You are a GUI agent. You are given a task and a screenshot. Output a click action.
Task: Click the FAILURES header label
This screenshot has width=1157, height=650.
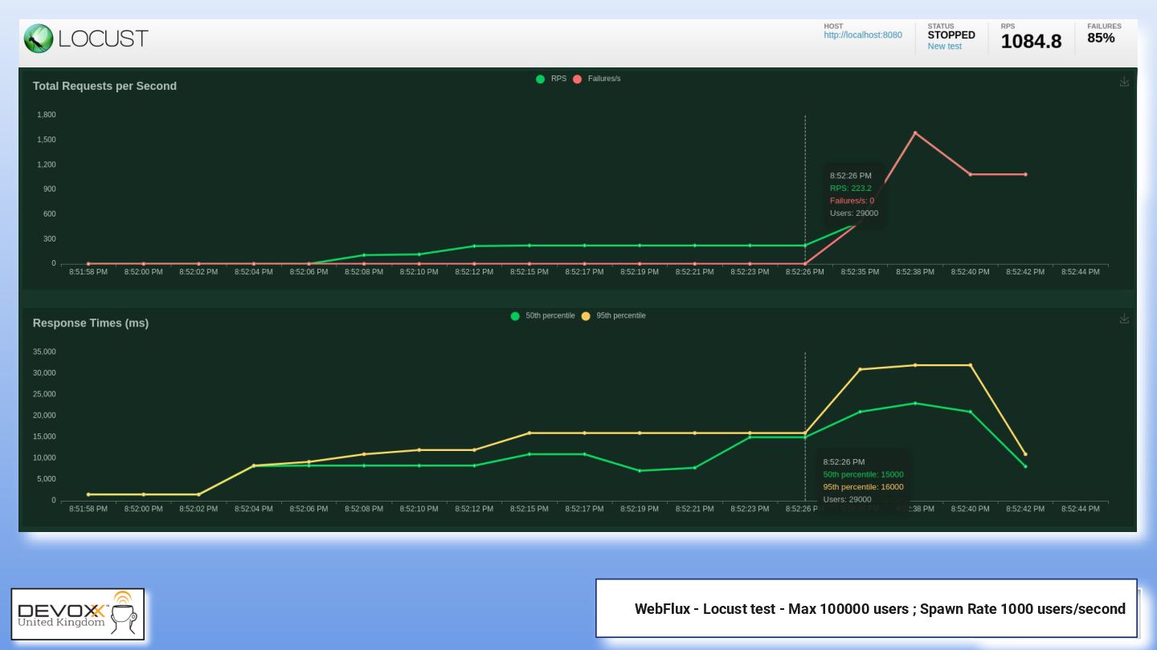pos(1104,26)
